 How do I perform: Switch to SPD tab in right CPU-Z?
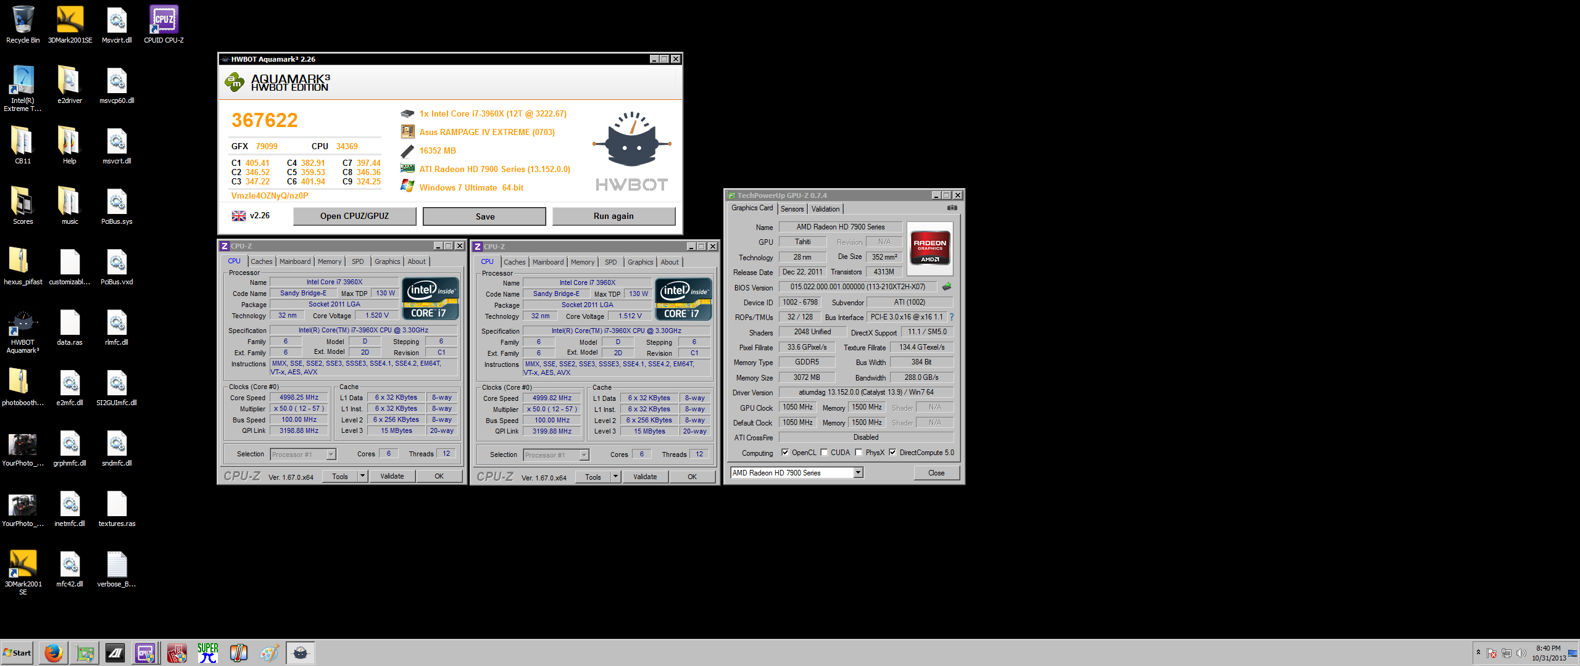pyautogui.click(x=611, y=262)
